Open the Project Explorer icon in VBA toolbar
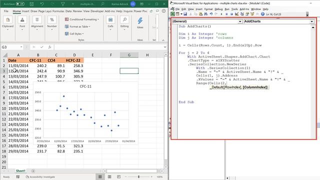The width and height of the screenshot is (320, 180). (x=242, y=14)
